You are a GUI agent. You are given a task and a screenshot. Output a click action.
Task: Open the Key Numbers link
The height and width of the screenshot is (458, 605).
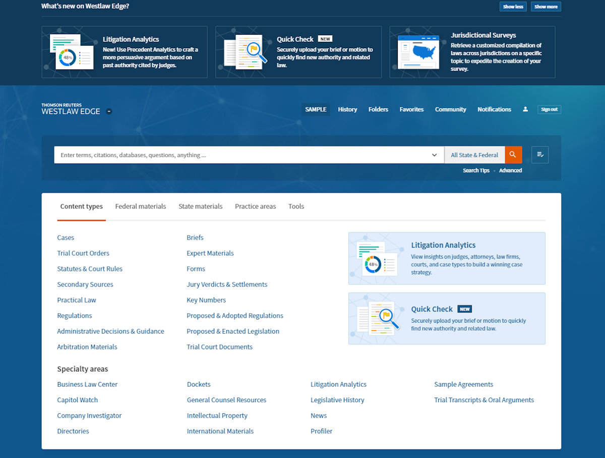tap(206, 300)
